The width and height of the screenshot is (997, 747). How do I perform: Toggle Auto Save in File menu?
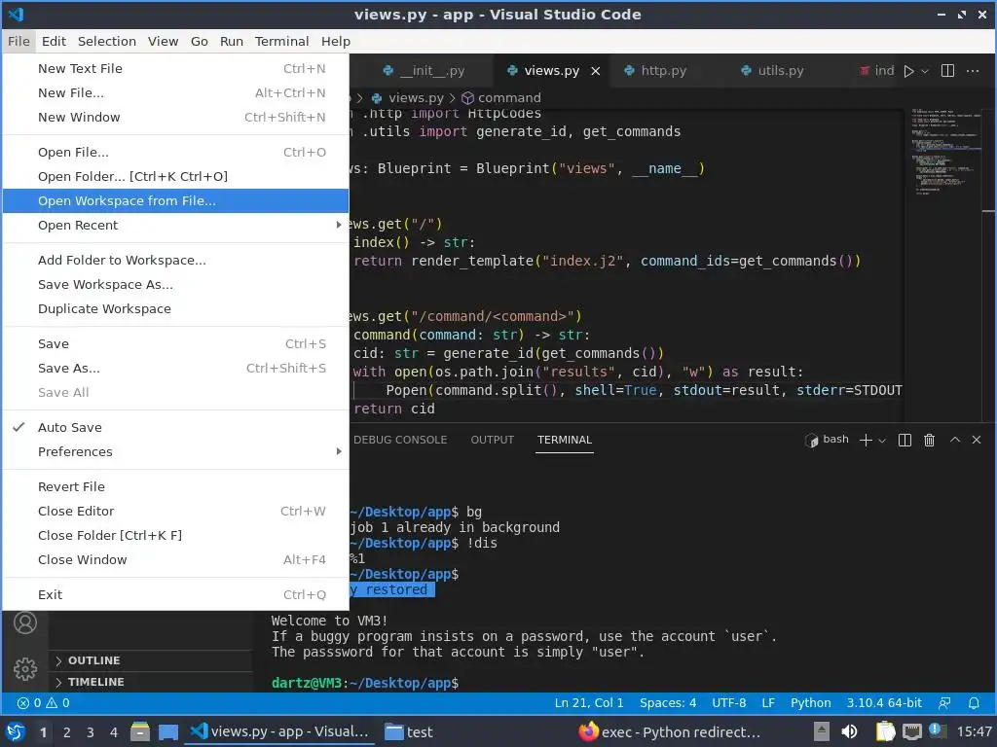(175, 428)
